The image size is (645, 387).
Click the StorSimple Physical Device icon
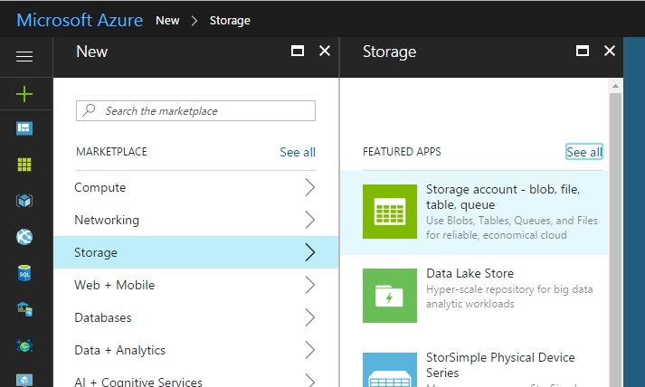pyautogui.click(x=390, y=370)
